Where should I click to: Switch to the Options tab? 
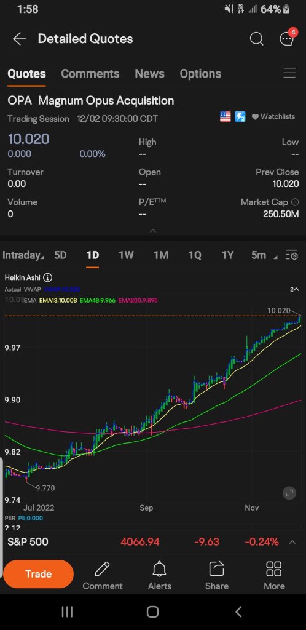[200, 74]
